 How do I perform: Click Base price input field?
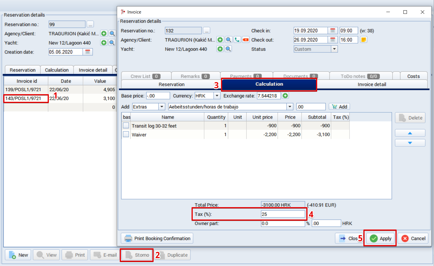(158, 96)
